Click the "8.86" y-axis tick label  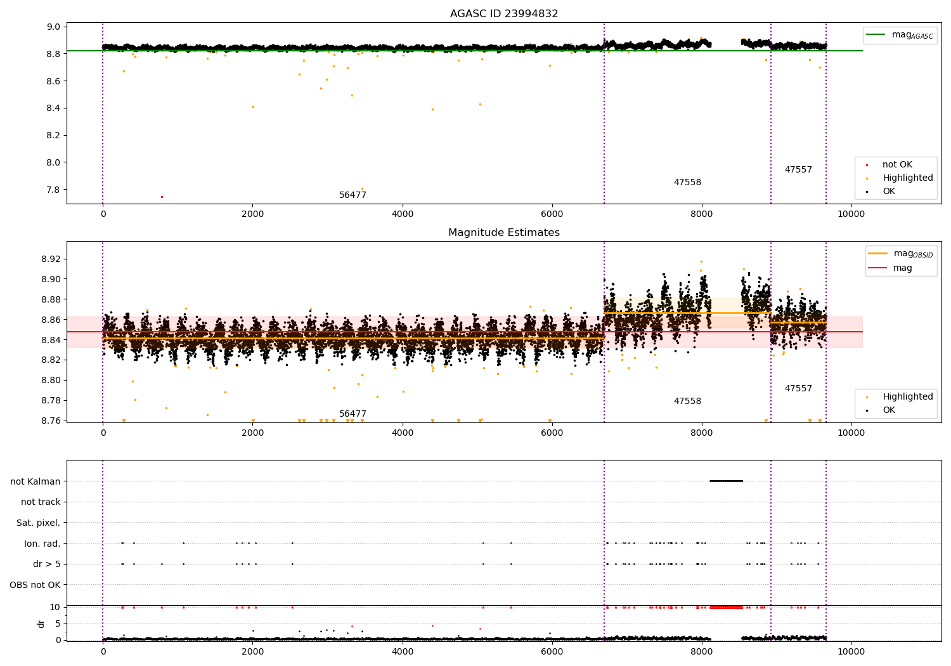point(51,320)
